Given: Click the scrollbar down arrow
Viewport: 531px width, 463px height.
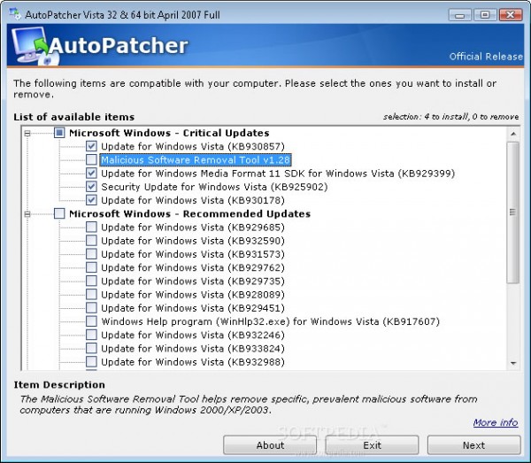Looking at the screenshot, I should coord(513,363).
